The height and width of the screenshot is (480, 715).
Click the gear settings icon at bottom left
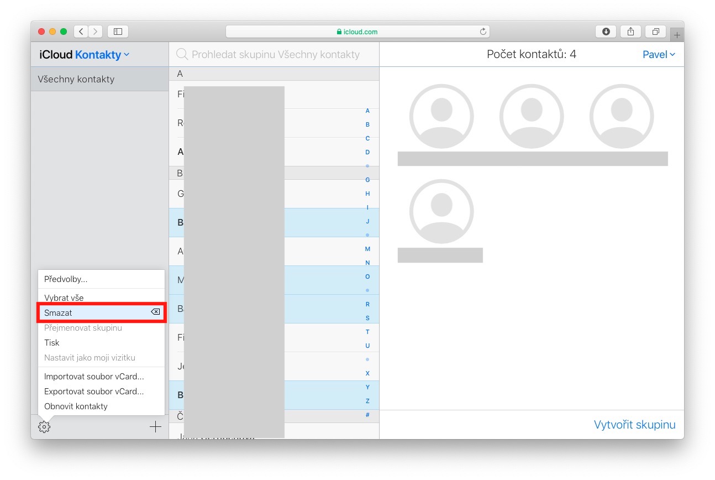click(x=44, y=427)
